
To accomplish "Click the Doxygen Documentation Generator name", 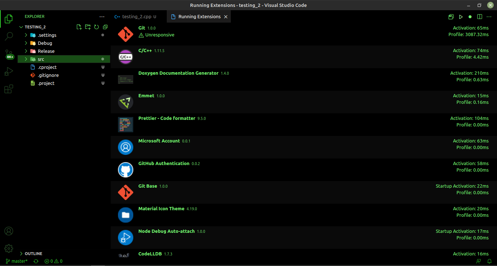I will tap(178, 73).
